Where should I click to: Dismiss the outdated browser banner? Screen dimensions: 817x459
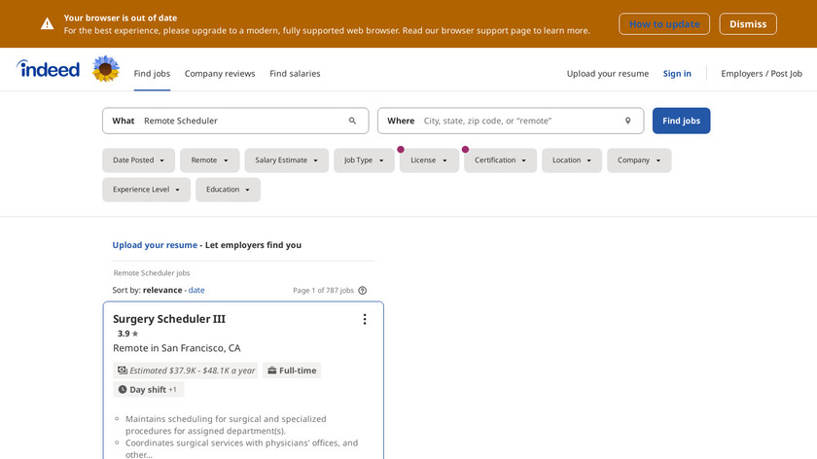pyautogui.click(x=747, y=23)
